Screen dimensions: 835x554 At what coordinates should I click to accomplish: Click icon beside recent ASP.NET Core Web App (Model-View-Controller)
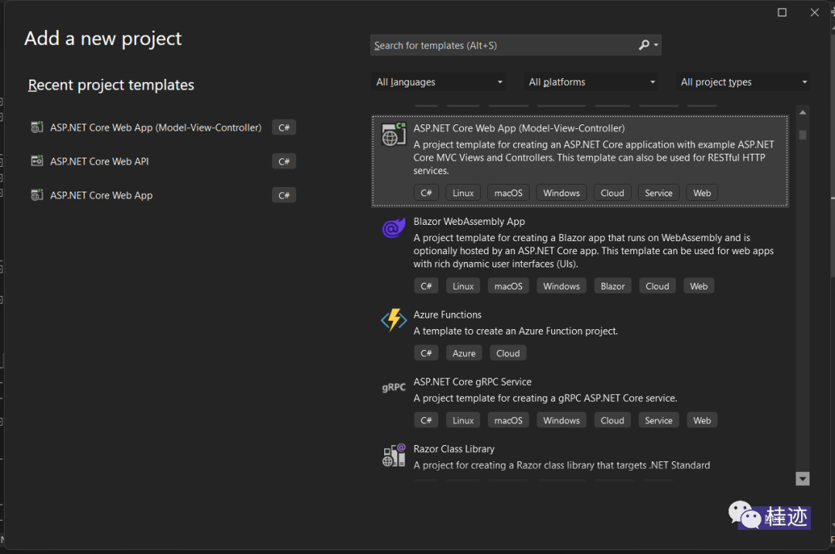tap(37, 127)
